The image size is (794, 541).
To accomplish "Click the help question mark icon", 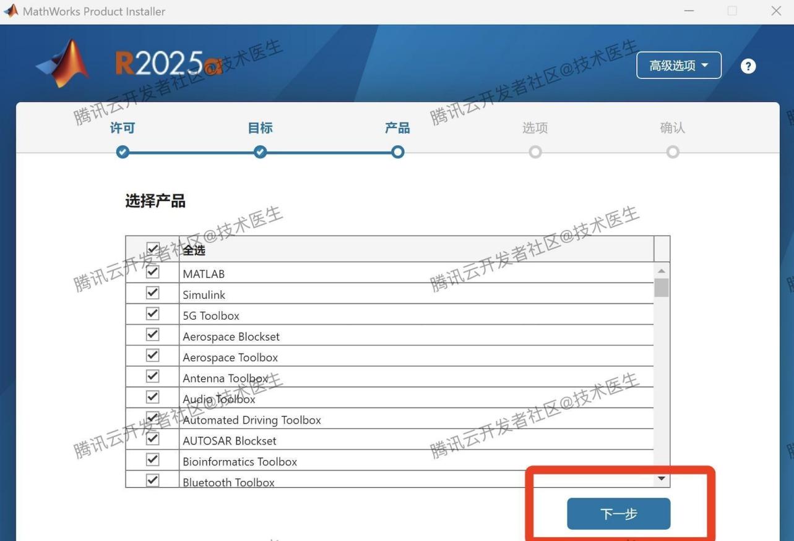I will tap(748, 66).
